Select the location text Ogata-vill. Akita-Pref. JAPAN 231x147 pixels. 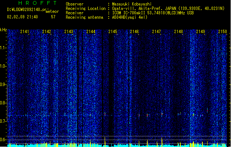[144, 8]
